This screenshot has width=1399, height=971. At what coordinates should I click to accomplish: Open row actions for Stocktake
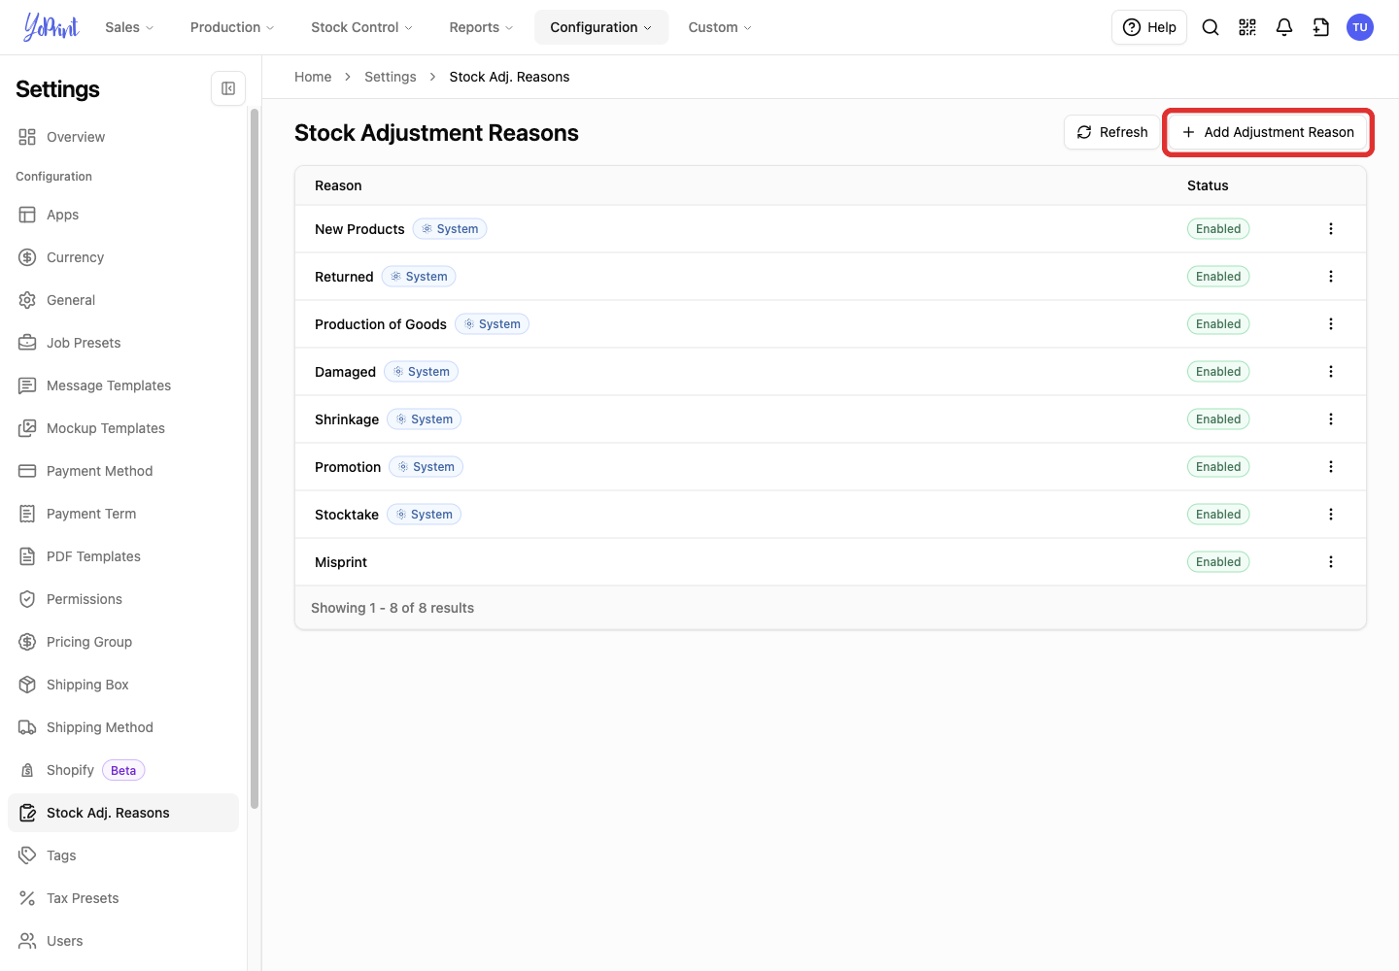click(1331, 515)
